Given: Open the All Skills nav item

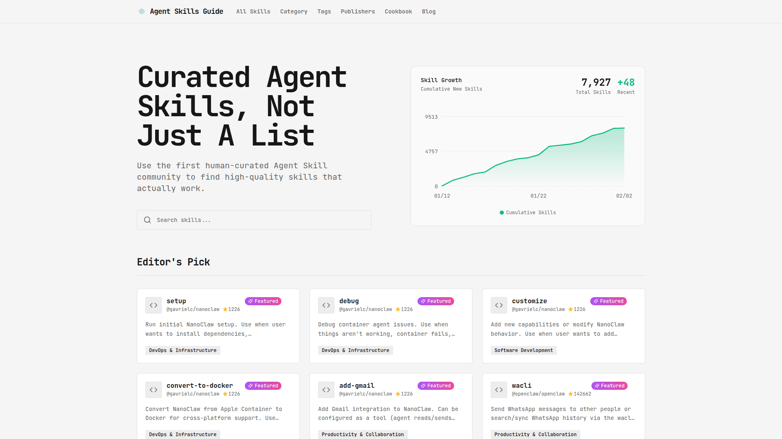Looking at the screenshot, I should [253, 11].
